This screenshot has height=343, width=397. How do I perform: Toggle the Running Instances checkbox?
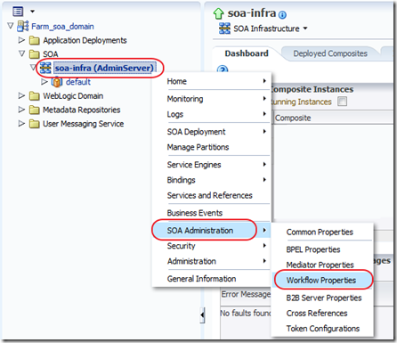click(342, 102)
